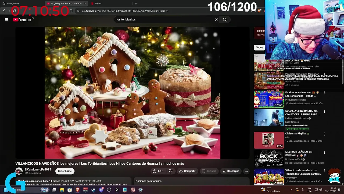Open Brave browser taskbar icon
This screenshot has height=194, width=344.
click(77, 190)
